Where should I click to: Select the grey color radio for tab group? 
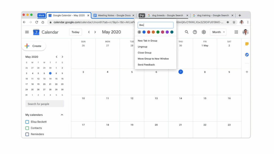click(x=139, y=32)
